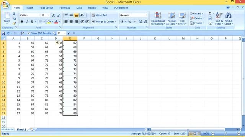The image size is (245, 137).
Task: Click the error warning icon in D1
Action: point(57,43)
